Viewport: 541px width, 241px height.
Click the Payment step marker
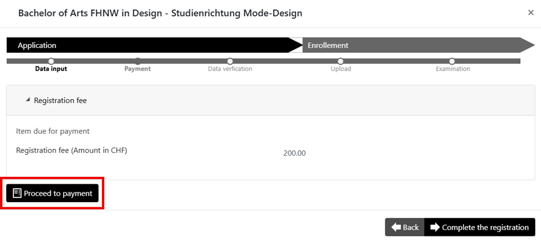(138, 61)
